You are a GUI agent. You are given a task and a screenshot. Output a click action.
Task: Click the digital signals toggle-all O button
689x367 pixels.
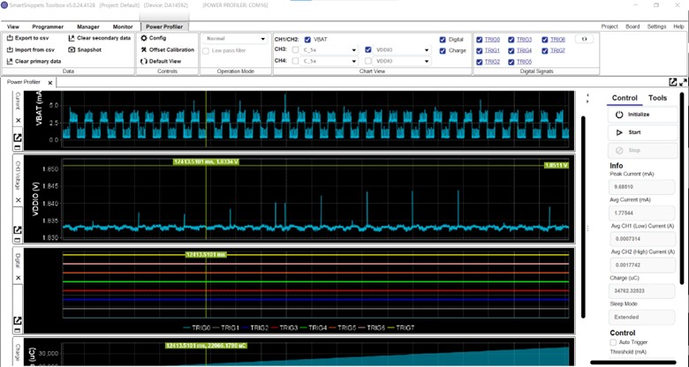(x=584, y=39)
